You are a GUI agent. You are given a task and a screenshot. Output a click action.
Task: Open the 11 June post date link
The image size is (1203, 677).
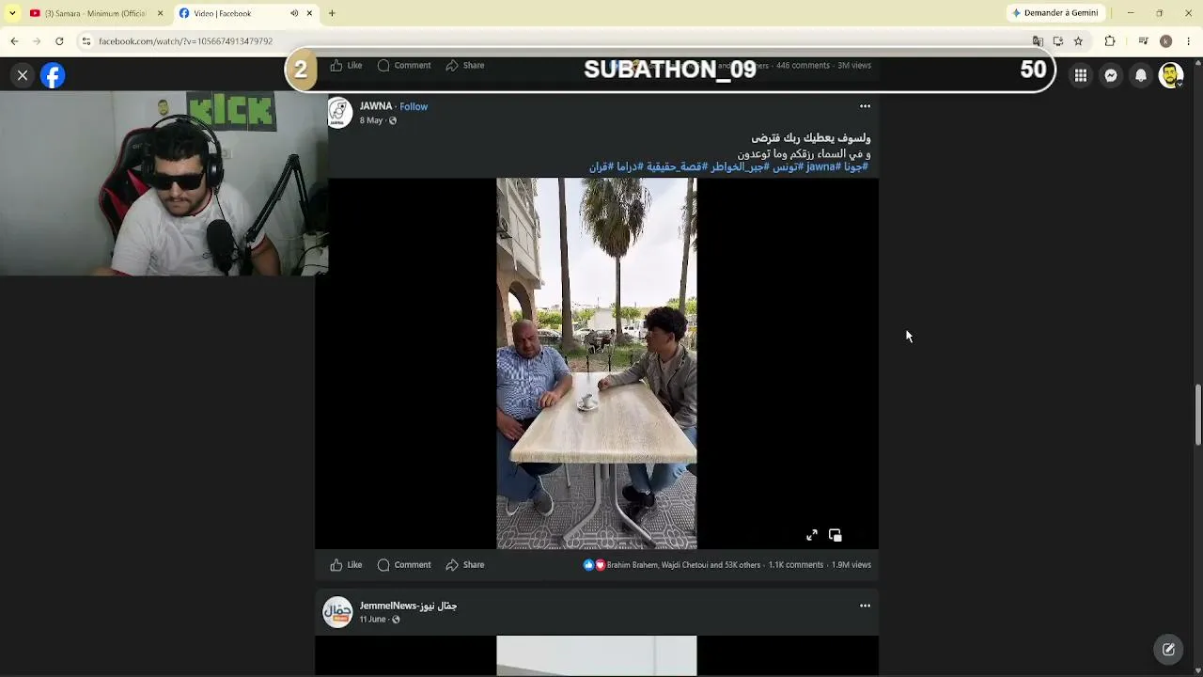coord(373,620)
